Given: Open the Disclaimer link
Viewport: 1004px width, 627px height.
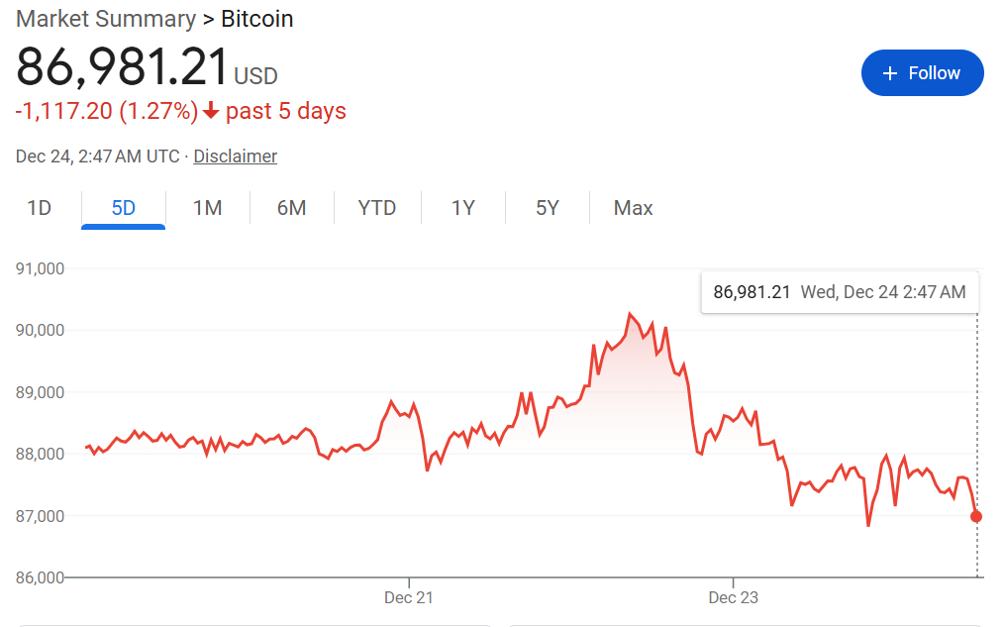Looking at the screenshot, I should (x=235, y=157).
